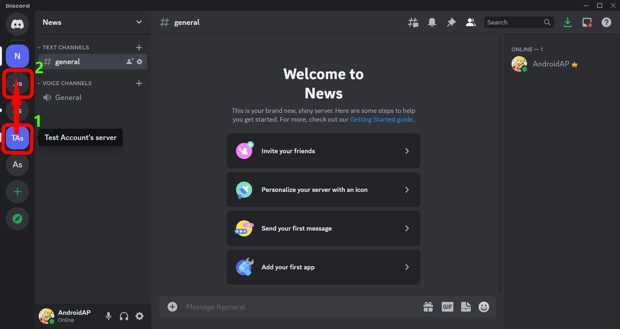Open user settings gear icon
This screenshot has width=620, height=329.
pos(139,316)
